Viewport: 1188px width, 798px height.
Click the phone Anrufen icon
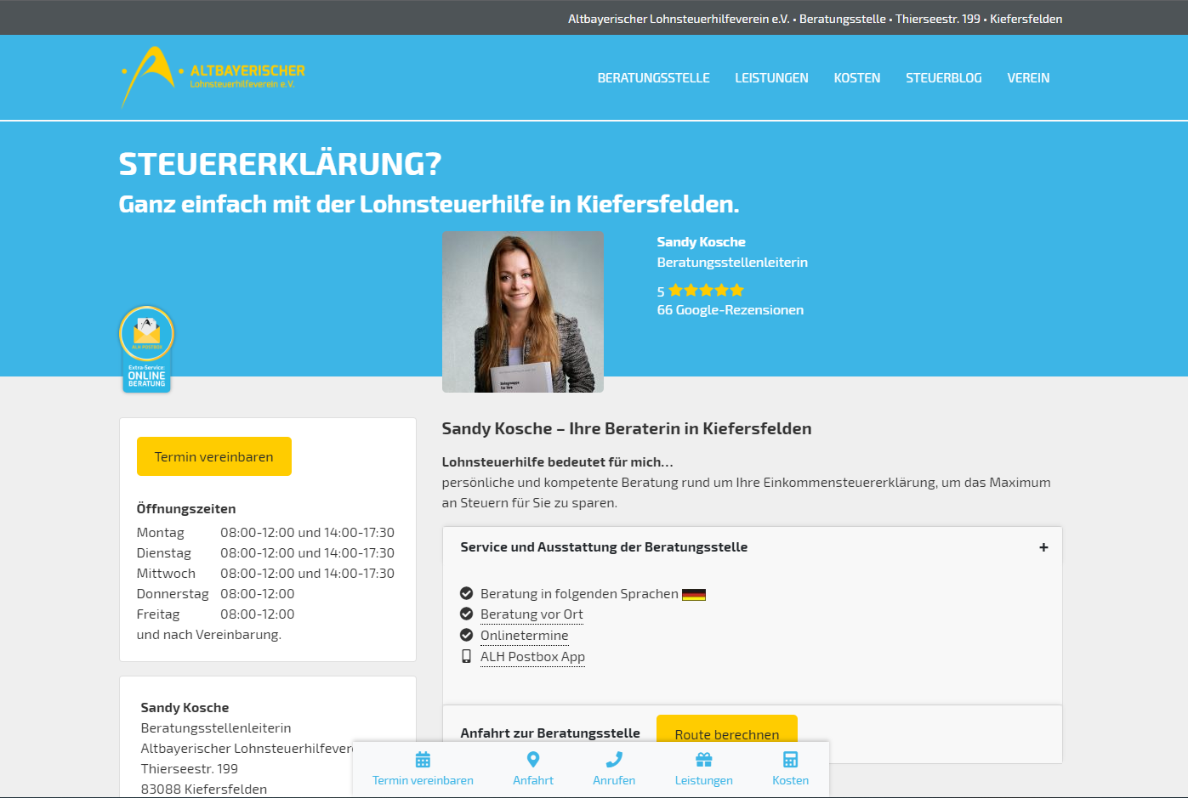[614, 760]
